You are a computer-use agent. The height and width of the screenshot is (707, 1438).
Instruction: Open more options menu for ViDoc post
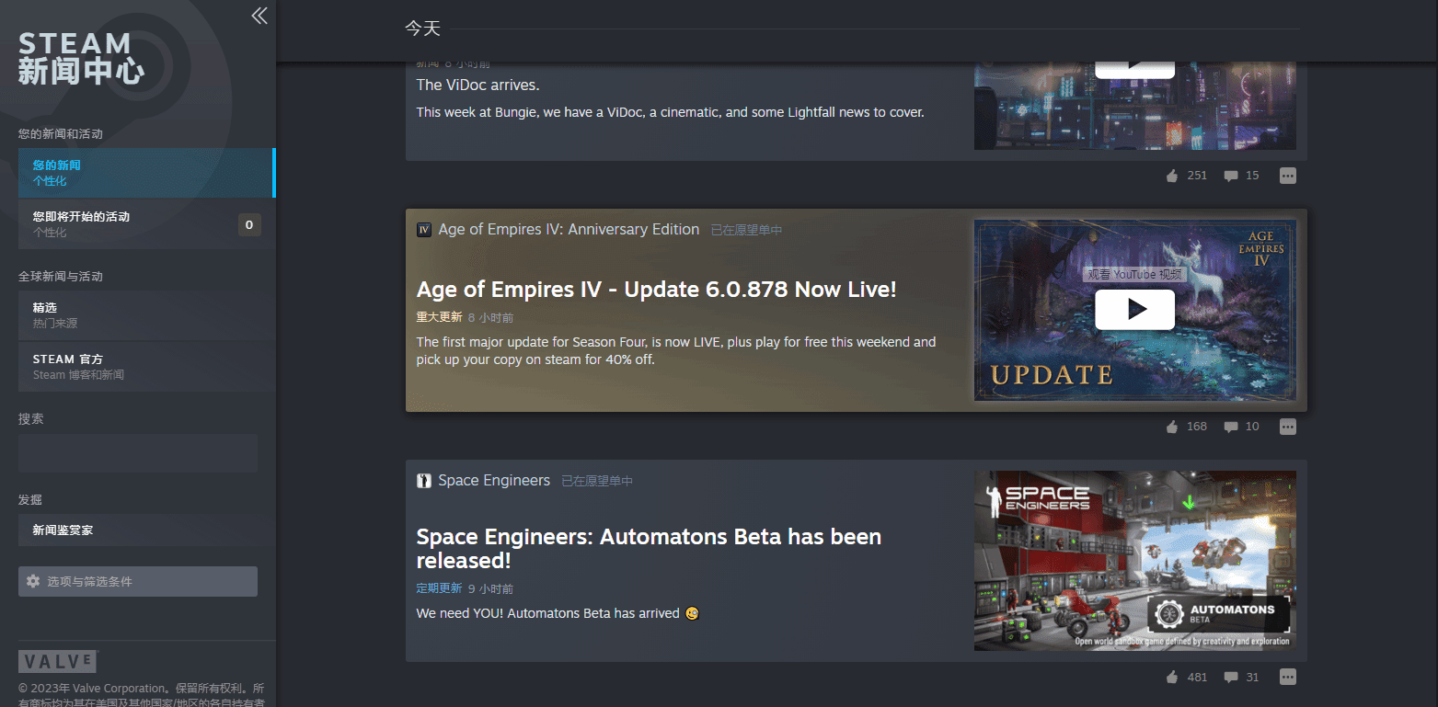tap(1288, 176)
